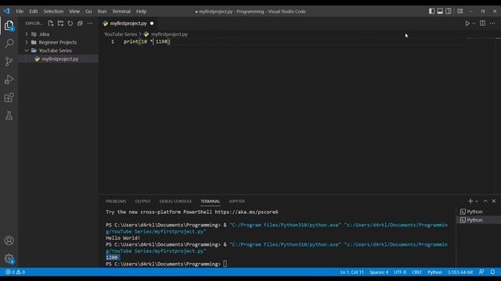Select the myfirstproject.py editor tab
The width and height of the screenshot is (501, 281).
click(128, 23)
